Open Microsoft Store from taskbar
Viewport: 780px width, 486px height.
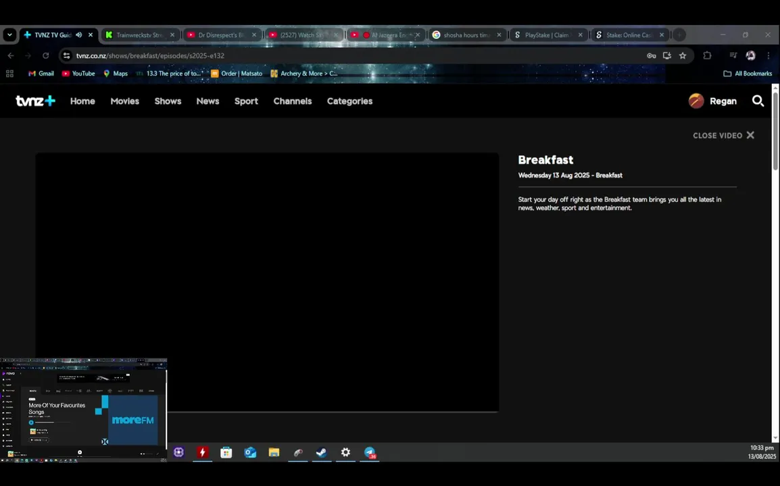click(226, 452)
